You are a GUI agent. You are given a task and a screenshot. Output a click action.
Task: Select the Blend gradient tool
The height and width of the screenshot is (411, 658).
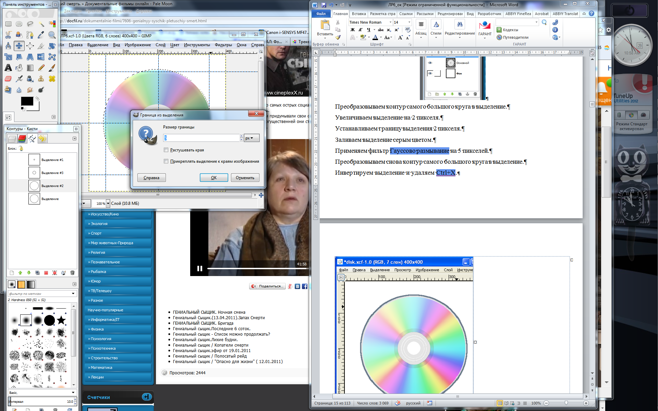[30, 68]
